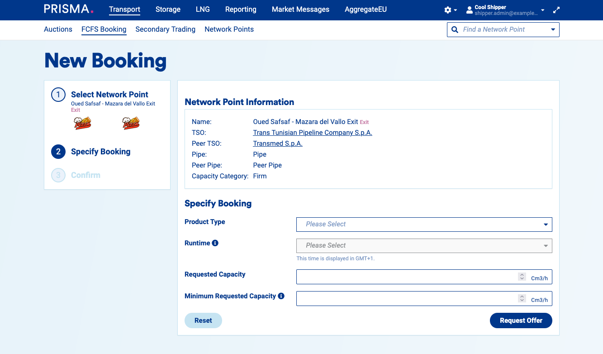This screenshot has width=603, height=354.
Task: Click the PRISMA logo
Action: point(69,9)
